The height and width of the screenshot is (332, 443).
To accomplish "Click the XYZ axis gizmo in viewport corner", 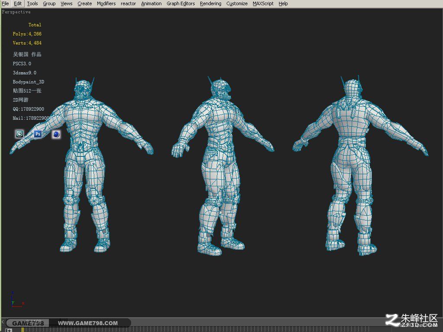I will click(x=17, y=300).
